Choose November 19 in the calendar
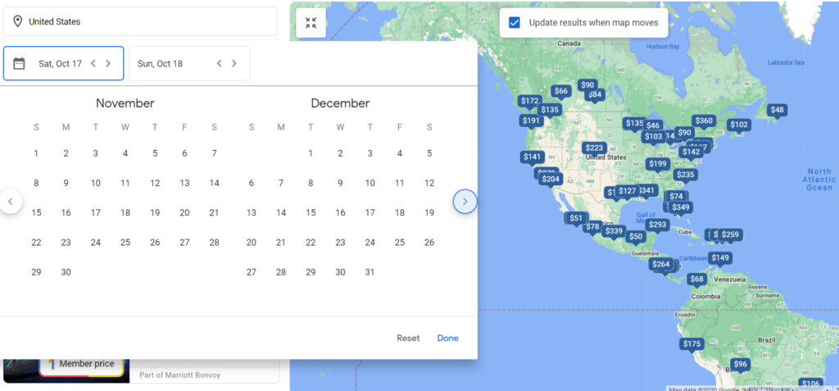This screenshot has height=391, width=839. [x=155, y=212]
